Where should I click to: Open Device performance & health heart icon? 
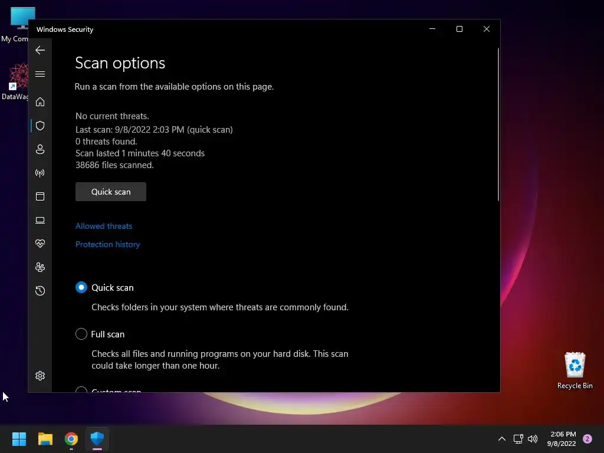pos(40,244)
